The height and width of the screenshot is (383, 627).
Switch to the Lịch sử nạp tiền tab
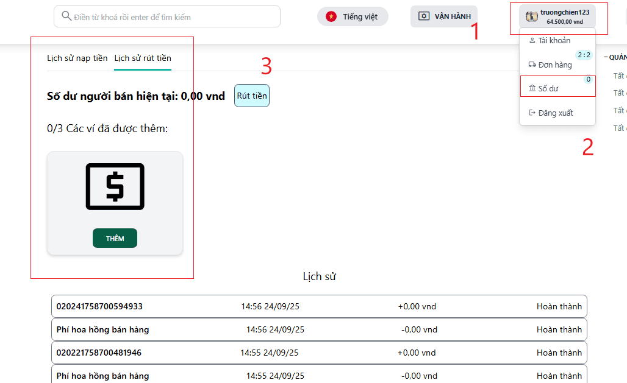pyautogui.click(x=77, y=58)
